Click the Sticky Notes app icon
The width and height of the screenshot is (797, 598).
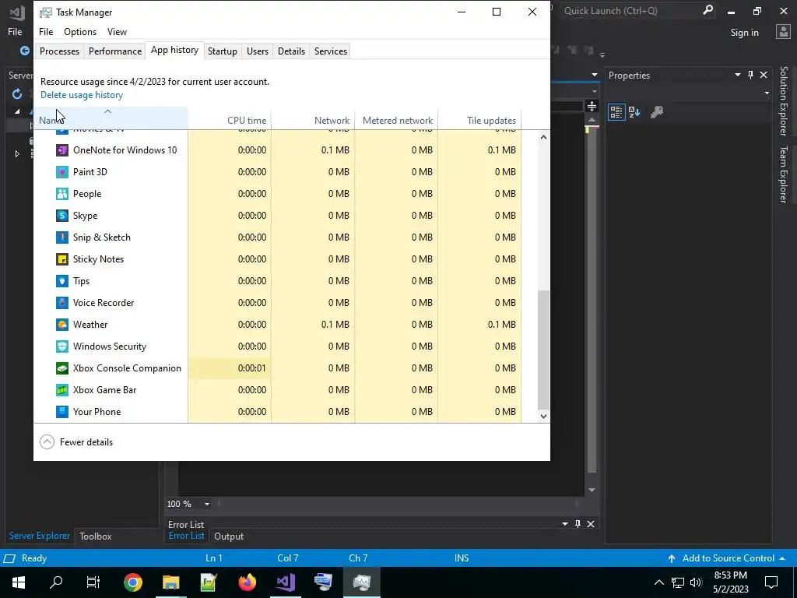(x=62, y=259)
